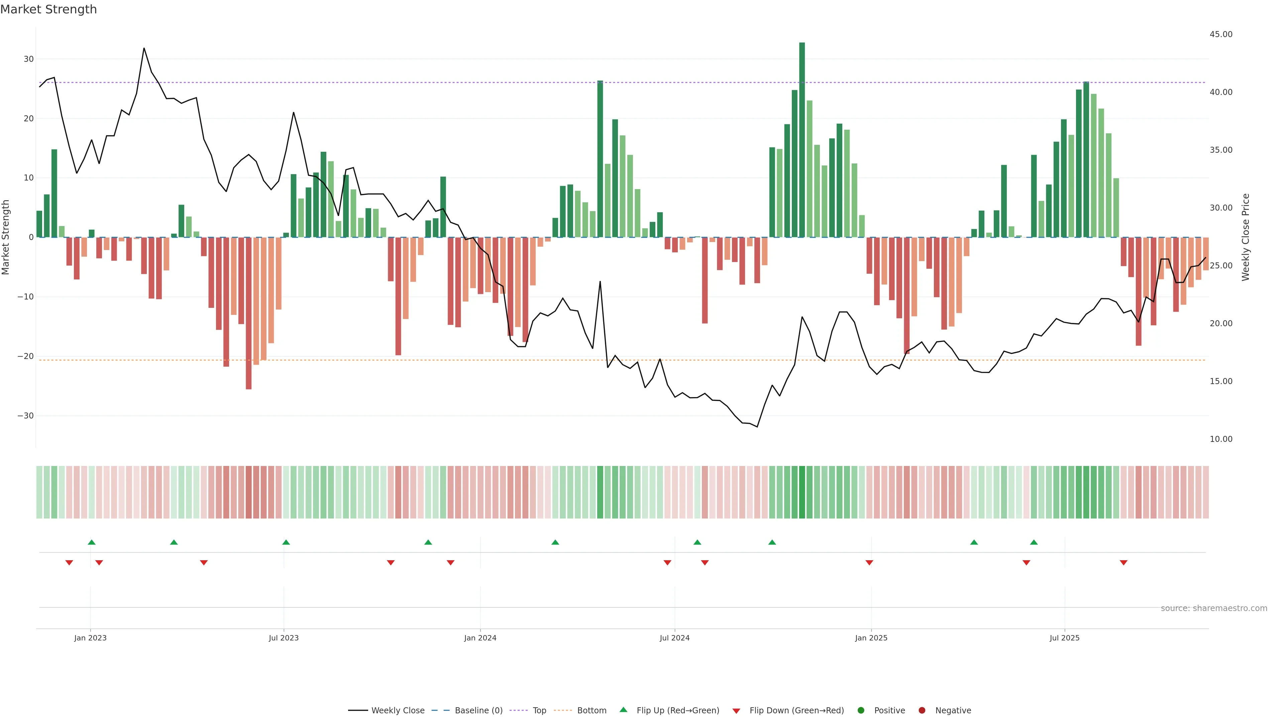1284x722 pixels.
Task: Toggle Weekly Close line in legend
Action: tap(397, 711)
